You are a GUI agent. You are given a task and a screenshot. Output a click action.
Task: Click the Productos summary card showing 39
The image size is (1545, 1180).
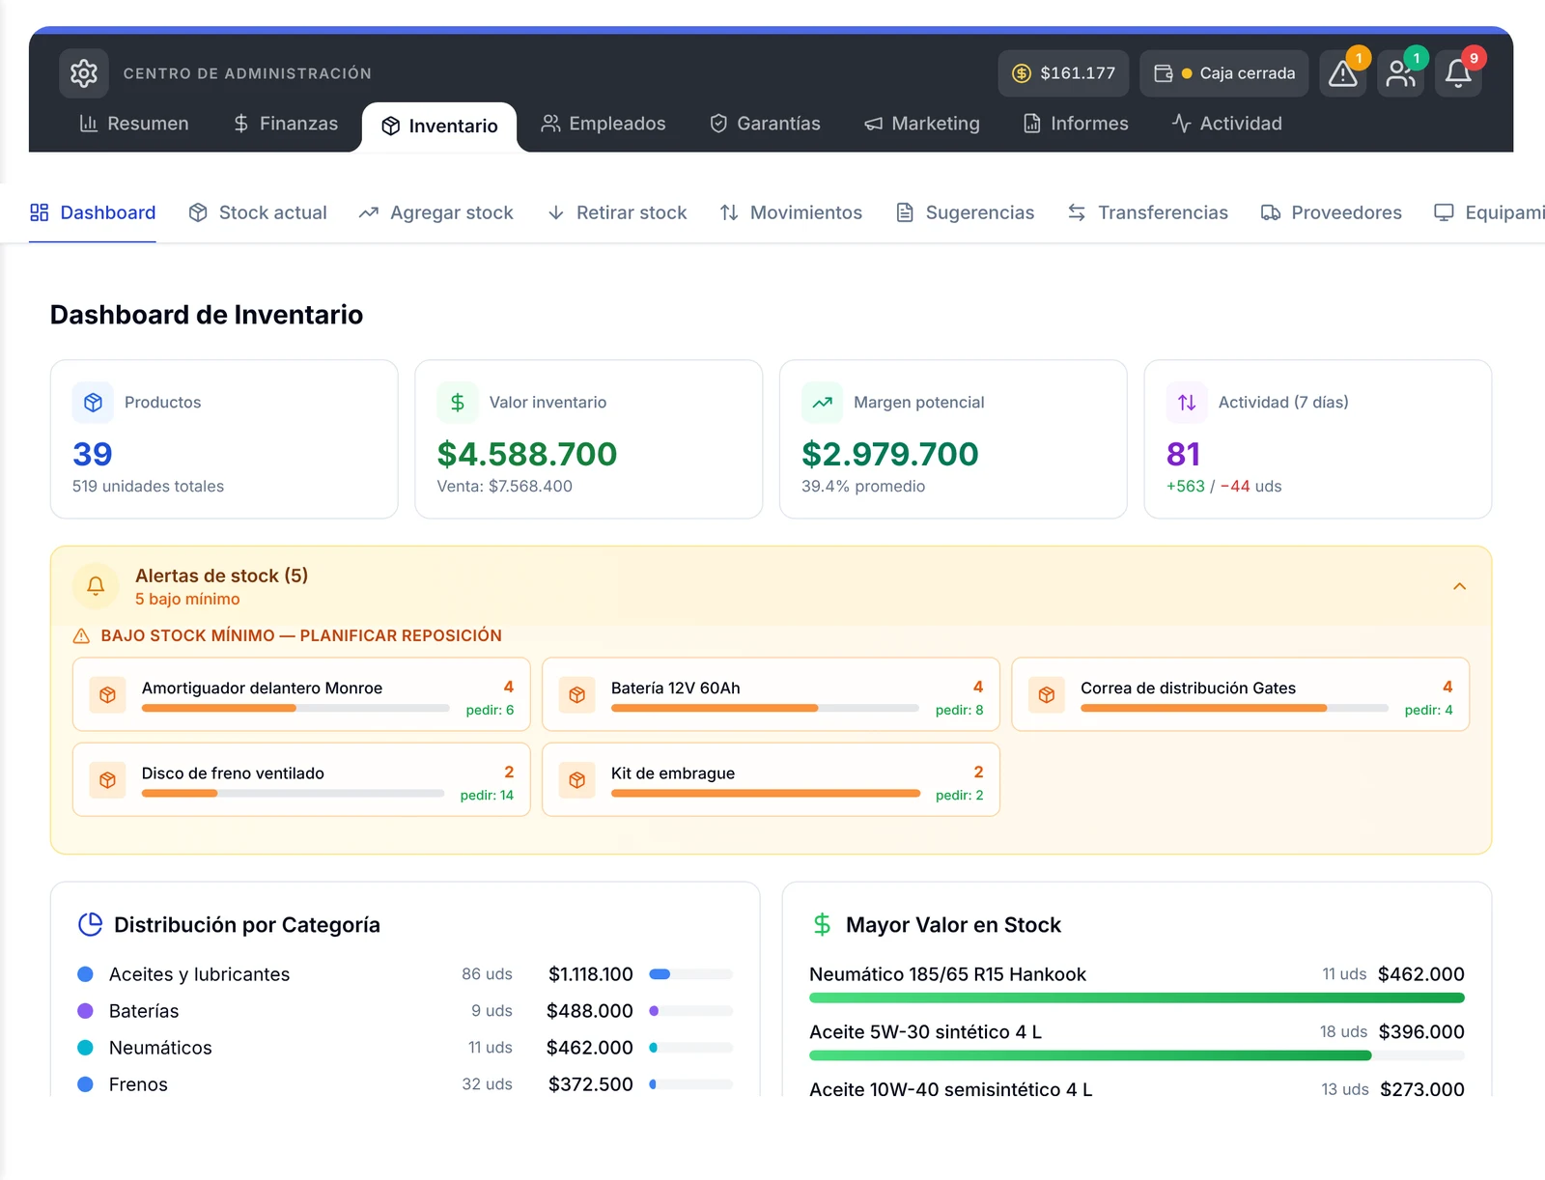pyautogui.click(x=224, y=439)
